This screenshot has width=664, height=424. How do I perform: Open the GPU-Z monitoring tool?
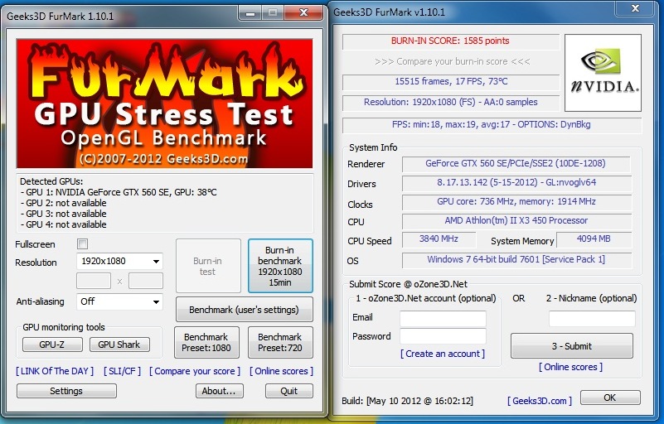(x=52, y=344)
